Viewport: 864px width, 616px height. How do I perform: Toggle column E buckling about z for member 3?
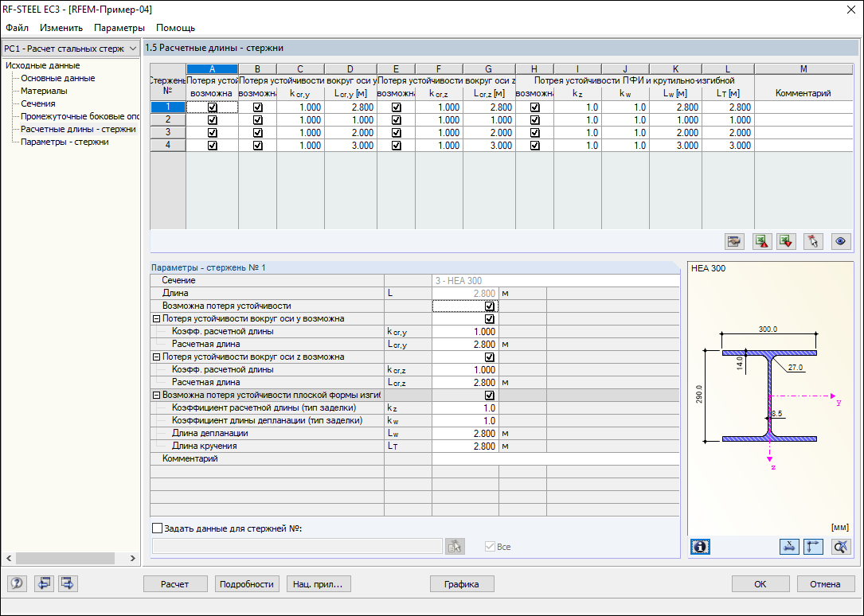point(397,133)
